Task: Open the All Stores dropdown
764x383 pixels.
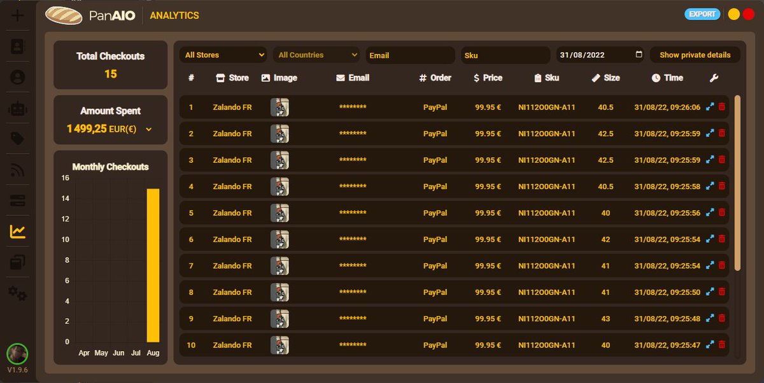Action: (223, 55)
